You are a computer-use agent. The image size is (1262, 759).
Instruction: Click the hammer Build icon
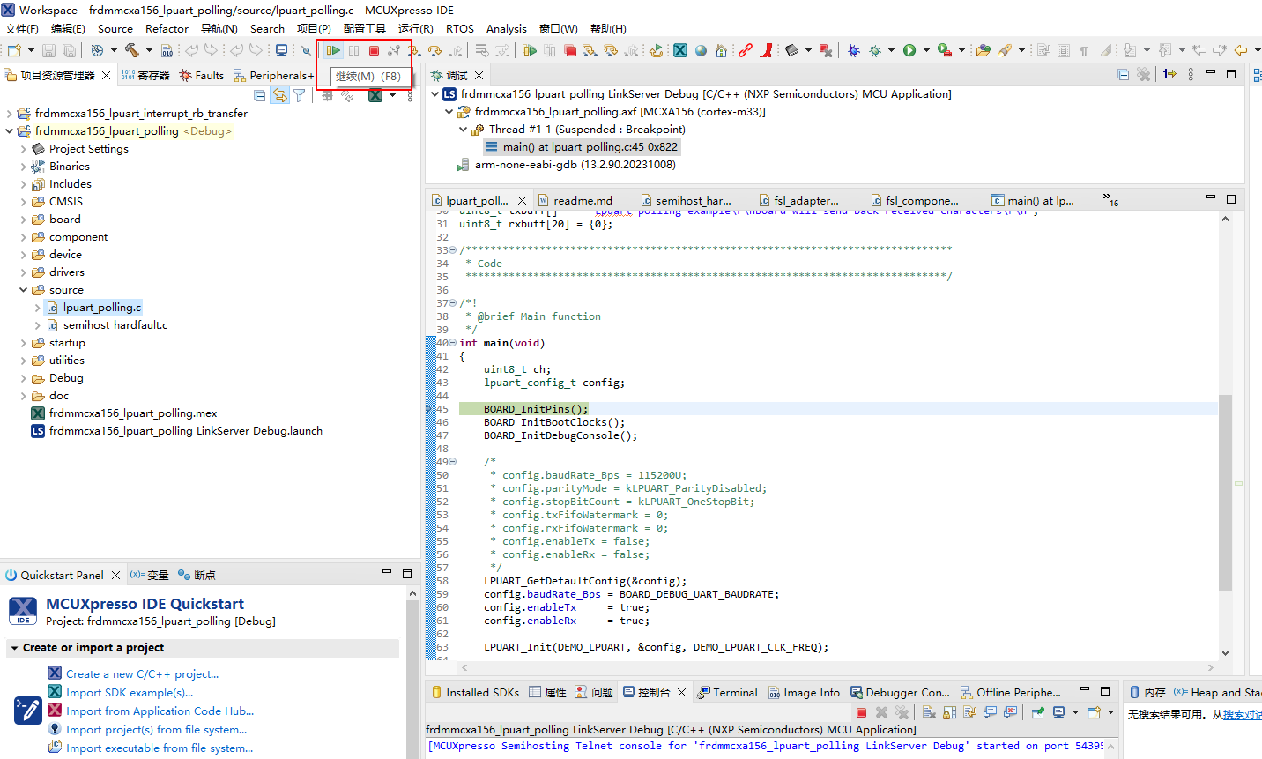[131, 50]
